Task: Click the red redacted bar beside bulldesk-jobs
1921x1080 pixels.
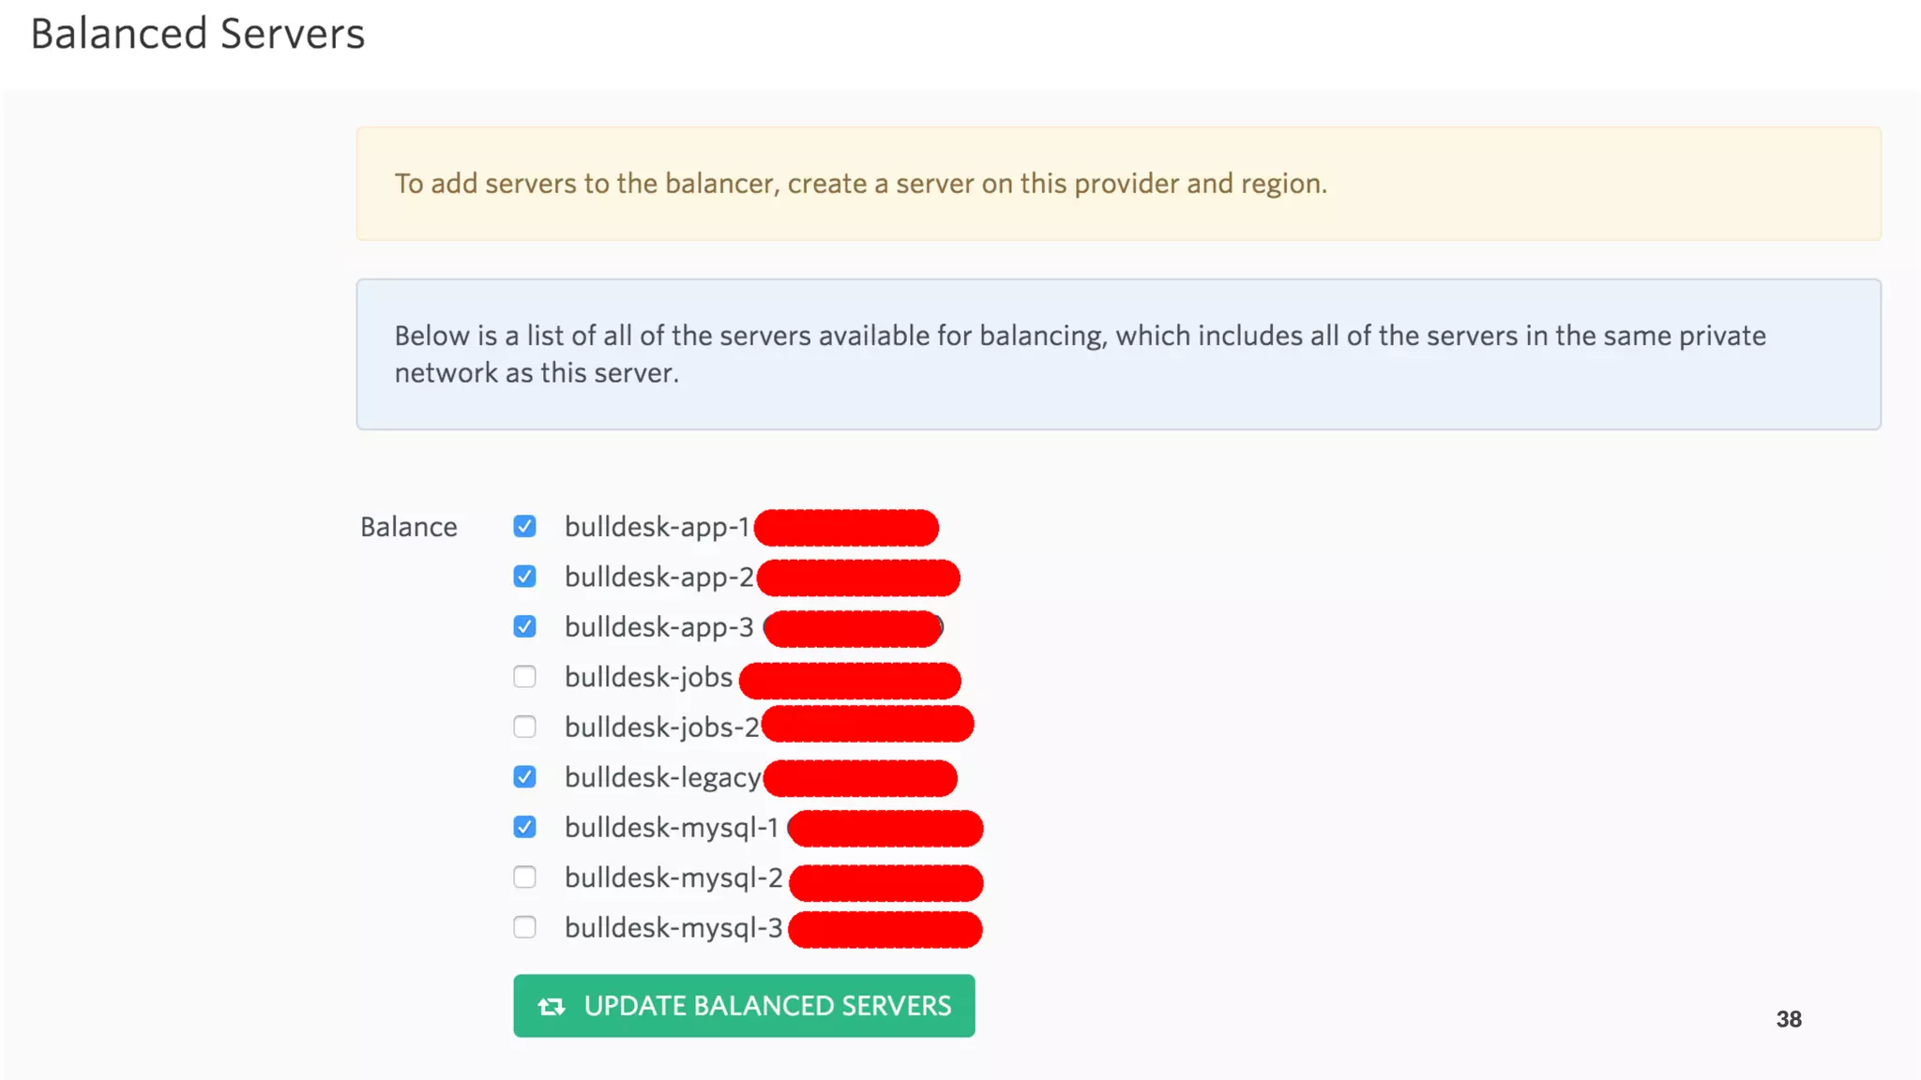Action: 850,681
